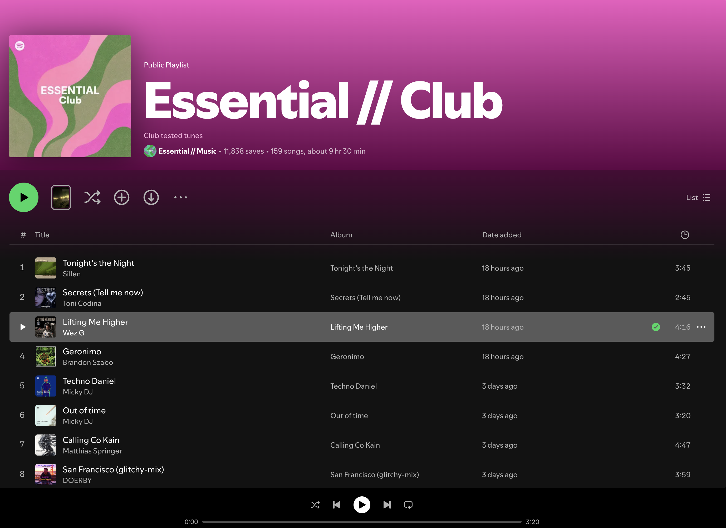
Task: Open artist Brandon Szabo
Action: (88, 363)
